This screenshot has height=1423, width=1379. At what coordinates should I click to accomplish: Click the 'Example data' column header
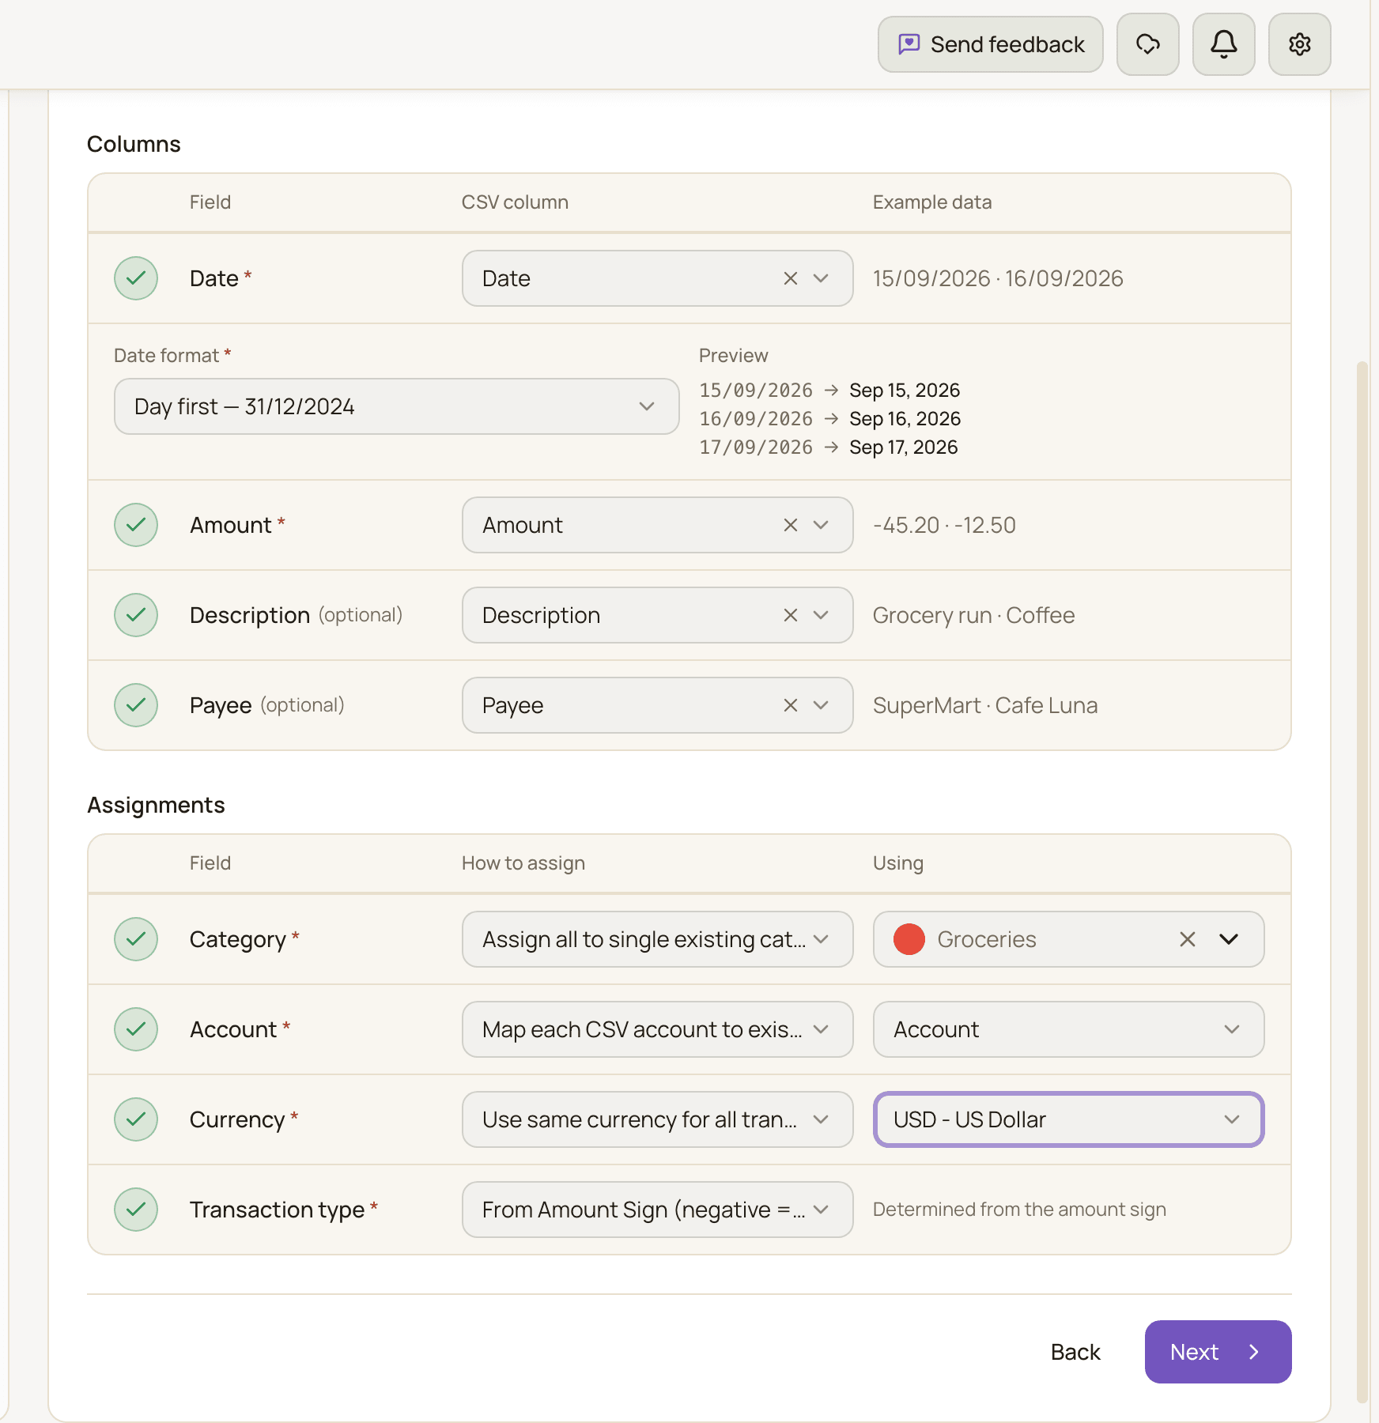tap(932, 202)
